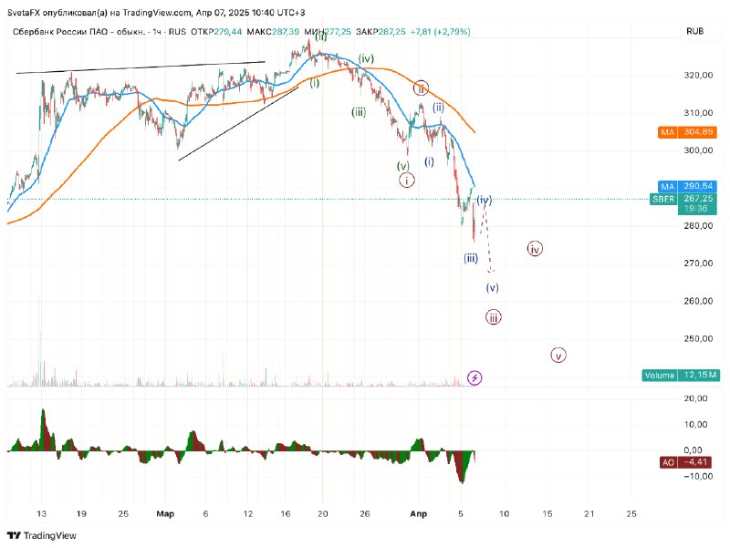
Task: Click the 13 date label on the time axis
Action: pos(41,513)
